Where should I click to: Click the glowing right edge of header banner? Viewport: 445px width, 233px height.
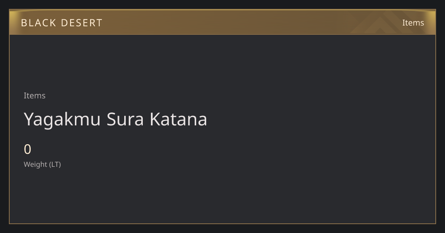coord(432,22)
